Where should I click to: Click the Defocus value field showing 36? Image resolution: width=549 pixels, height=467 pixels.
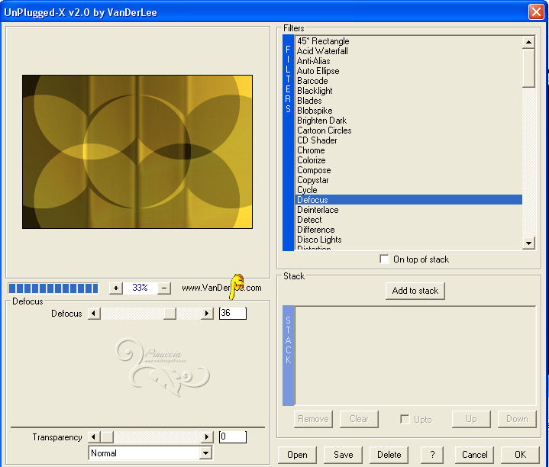233,313
